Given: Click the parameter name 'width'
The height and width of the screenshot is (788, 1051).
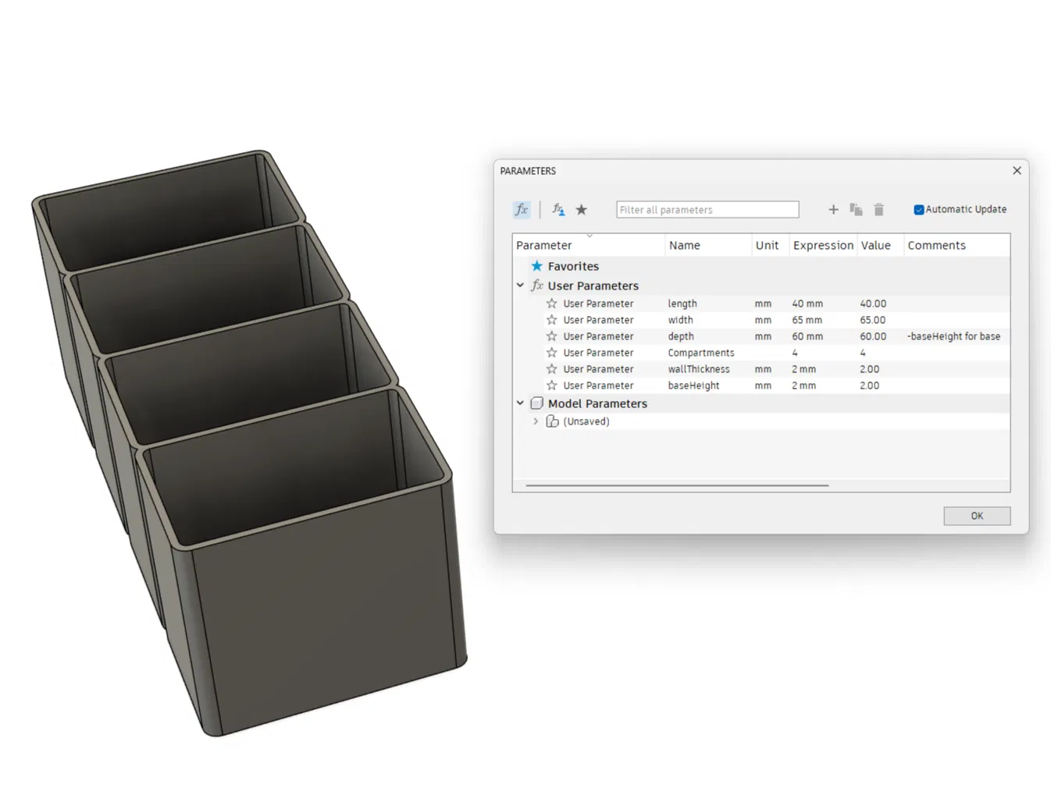Looking at the screenshot, I should (681, 320).
